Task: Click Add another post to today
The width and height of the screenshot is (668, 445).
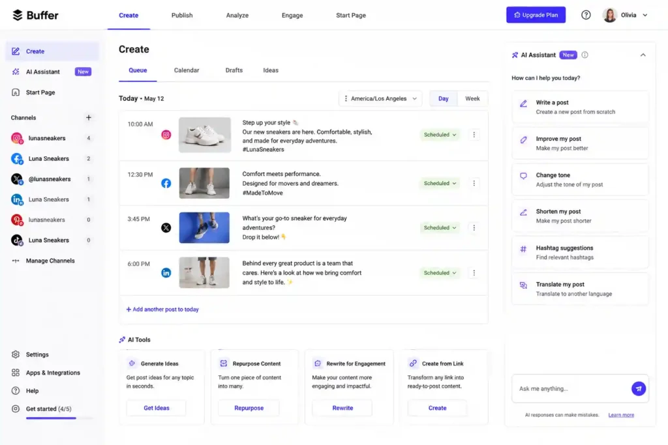Action: [162, 309]
